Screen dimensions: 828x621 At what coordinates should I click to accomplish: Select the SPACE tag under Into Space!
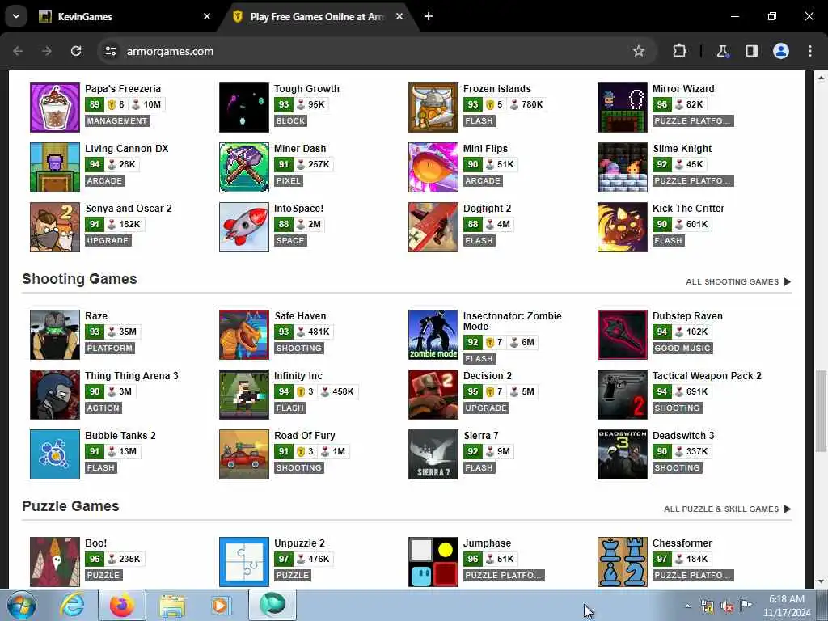pos(290,240)
